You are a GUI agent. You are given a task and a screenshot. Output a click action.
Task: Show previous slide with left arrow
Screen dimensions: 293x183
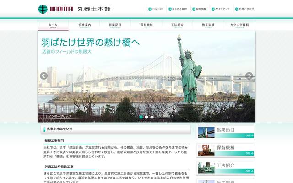44,76
